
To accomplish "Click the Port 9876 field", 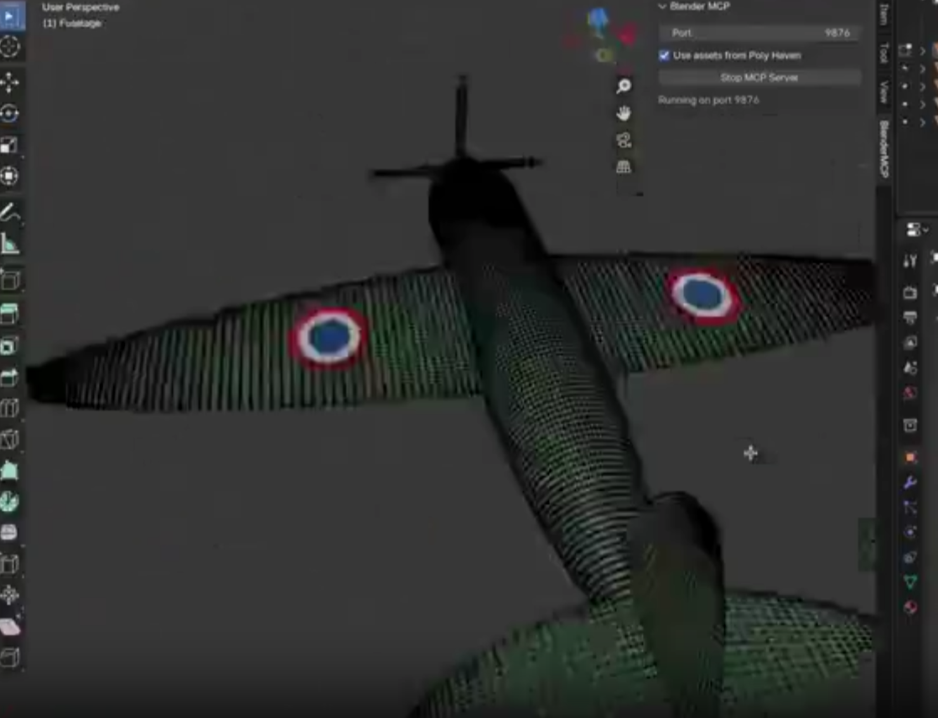I will tap(759, 33).
